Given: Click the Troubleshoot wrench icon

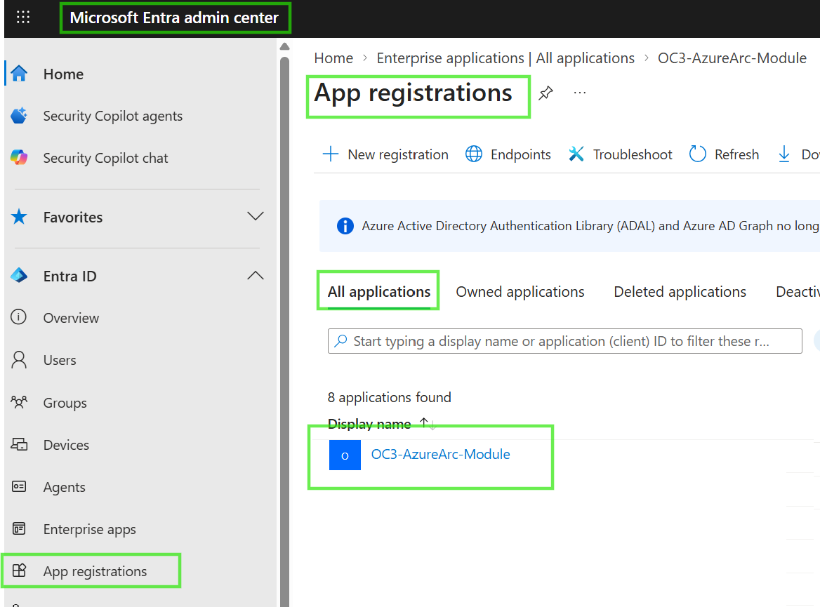Looking at the screenshot, I should 576,154.
